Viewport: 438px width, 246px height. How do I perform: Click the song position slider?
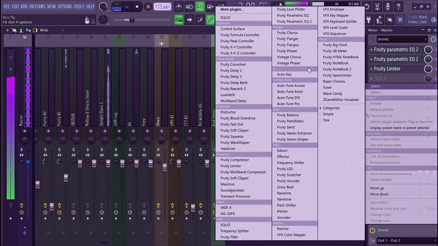click(141, 20)
